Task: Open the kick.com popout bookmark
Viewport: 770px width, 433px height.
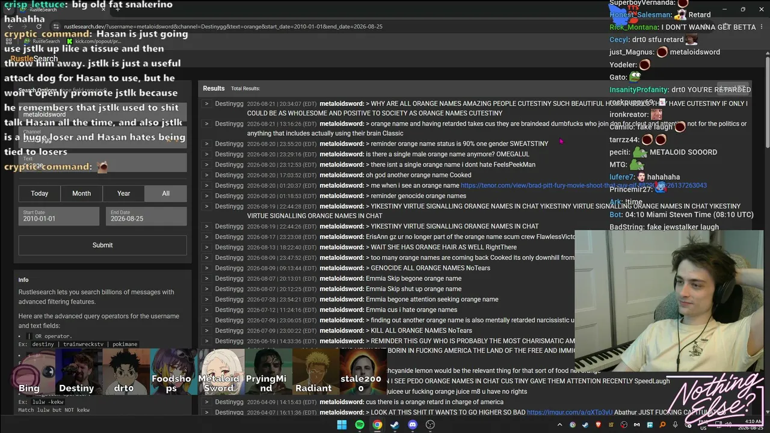Action: [x=94, y=41]
